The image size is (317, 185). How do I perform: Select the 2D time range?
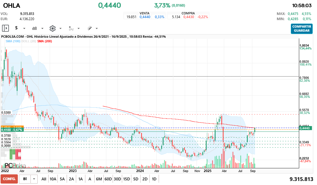(x=145, y=179)
